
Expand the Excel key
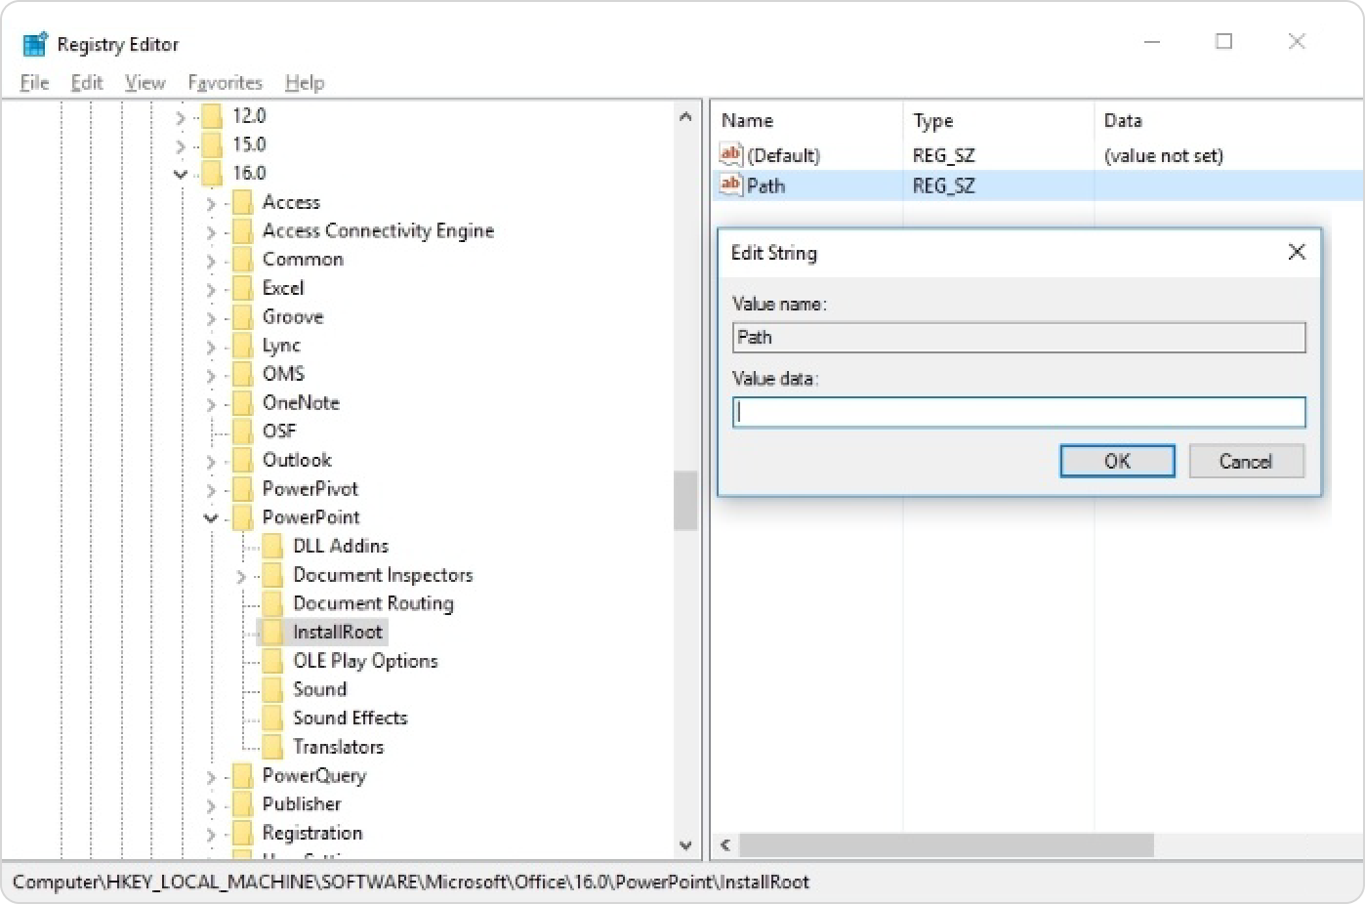tap(211, 290)
